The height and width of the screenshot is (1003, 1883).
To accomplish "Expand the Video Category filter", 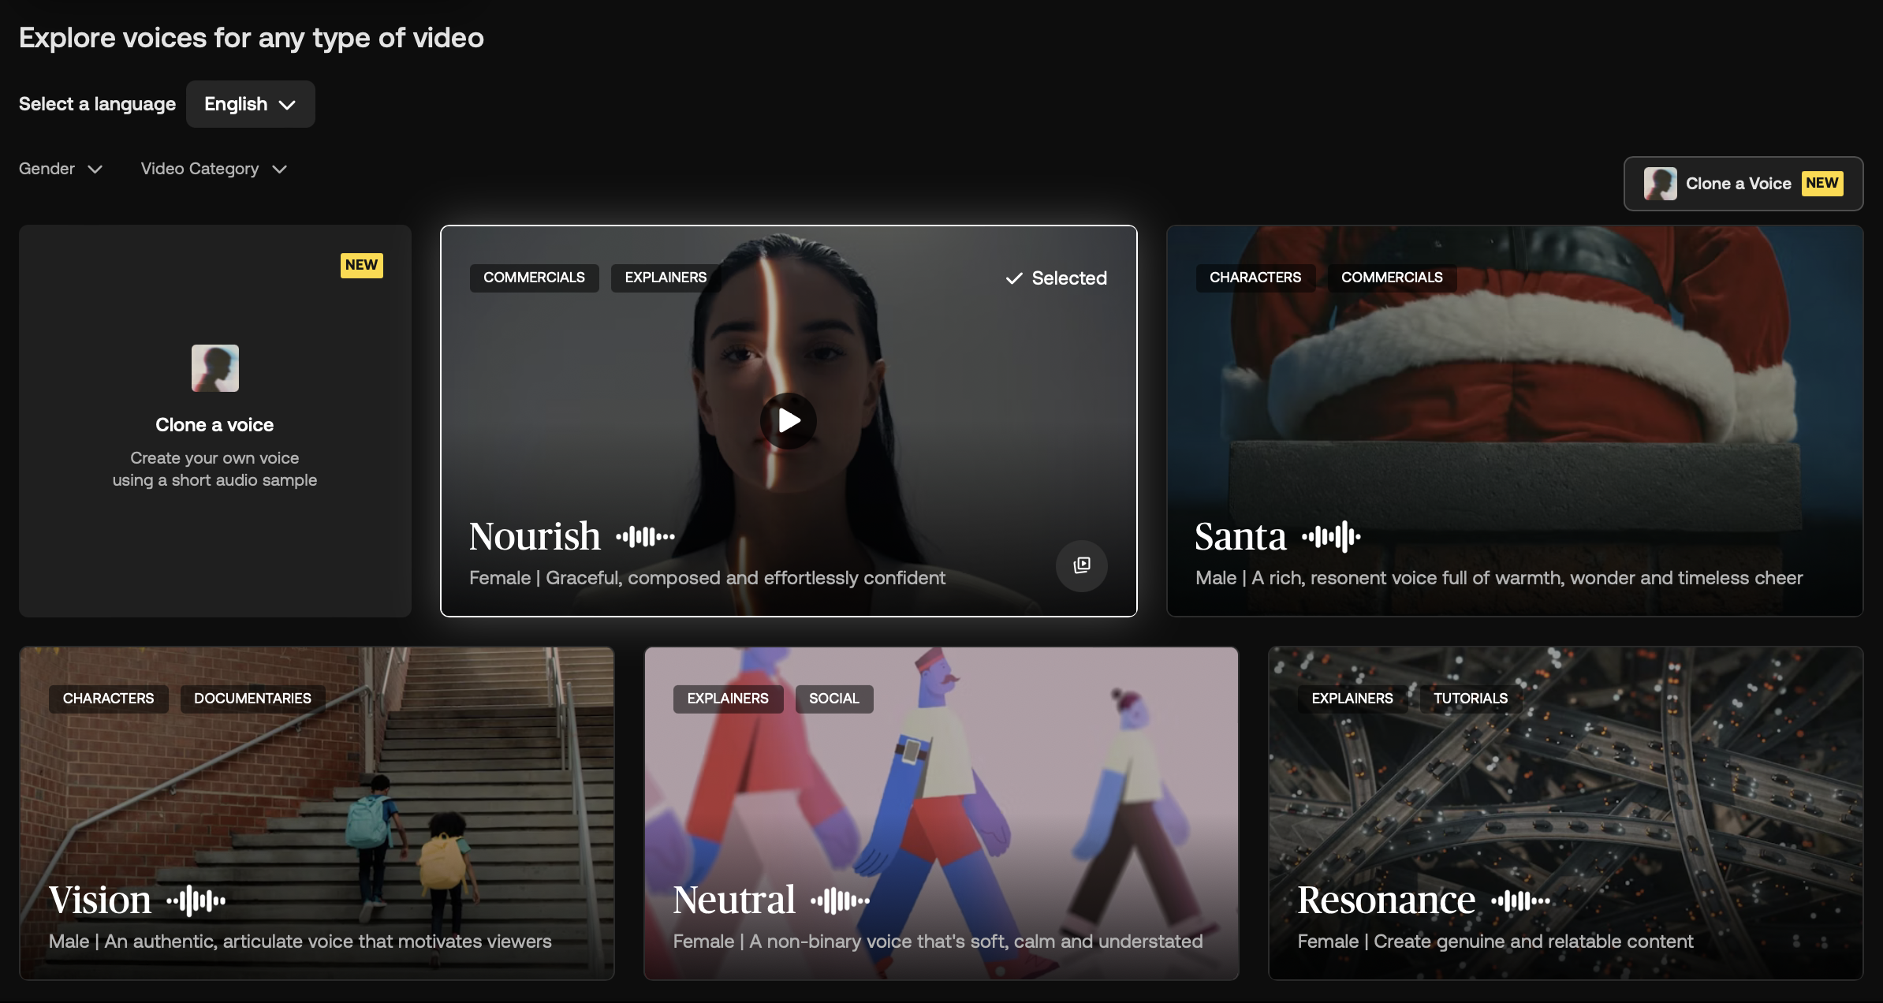I will [214, 169].
